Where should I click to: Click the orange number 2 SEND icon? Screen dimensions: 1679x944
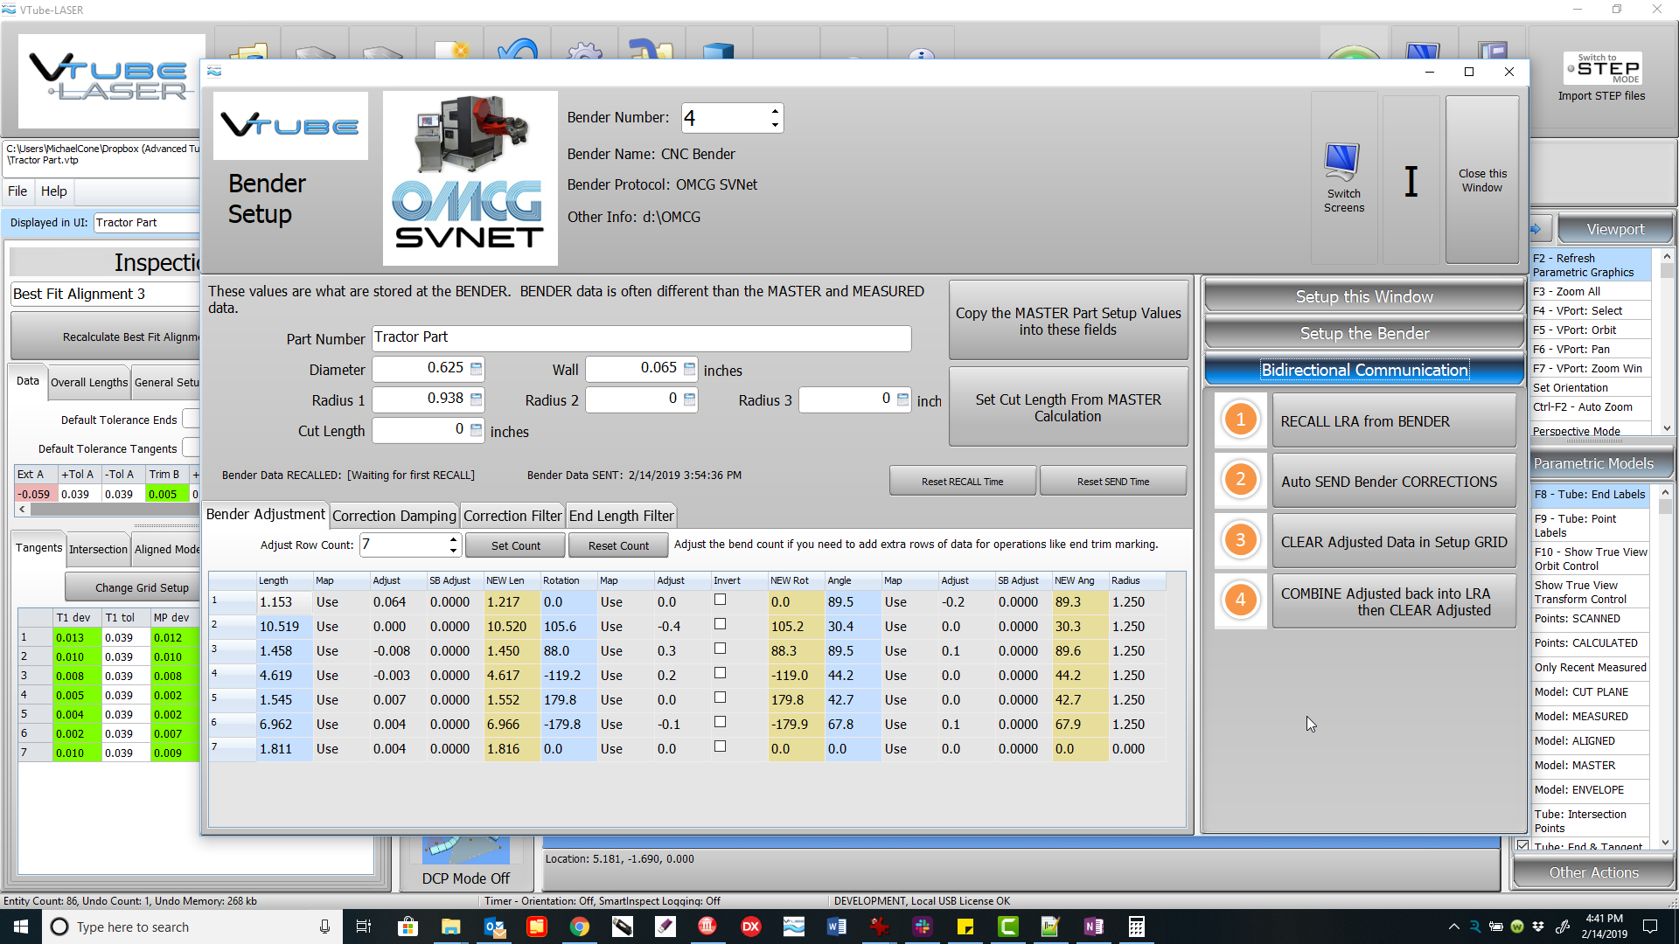(1240, 480)
